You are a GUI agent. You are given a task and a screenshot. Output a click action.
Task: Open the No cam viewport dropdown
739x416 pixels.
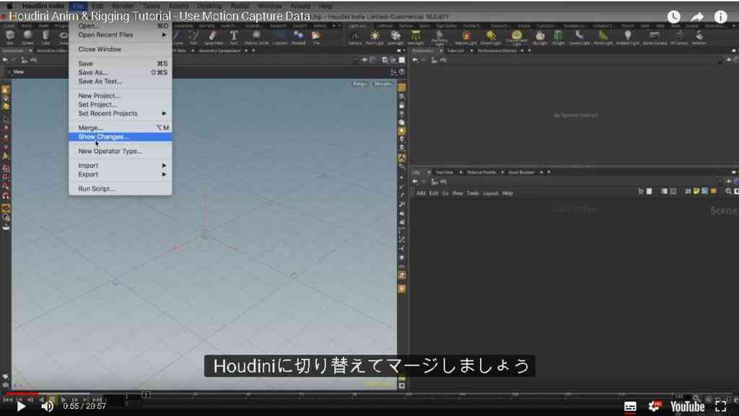point(382,84)
